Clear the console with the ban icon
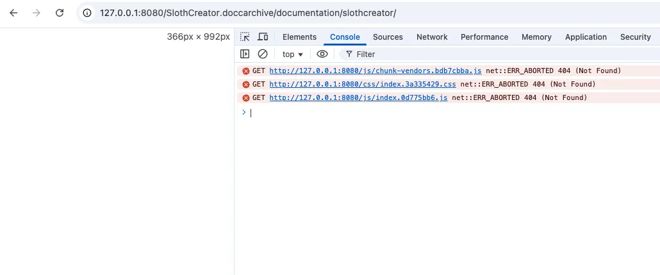This screenshot has width=660, height=275. (263, 54)
